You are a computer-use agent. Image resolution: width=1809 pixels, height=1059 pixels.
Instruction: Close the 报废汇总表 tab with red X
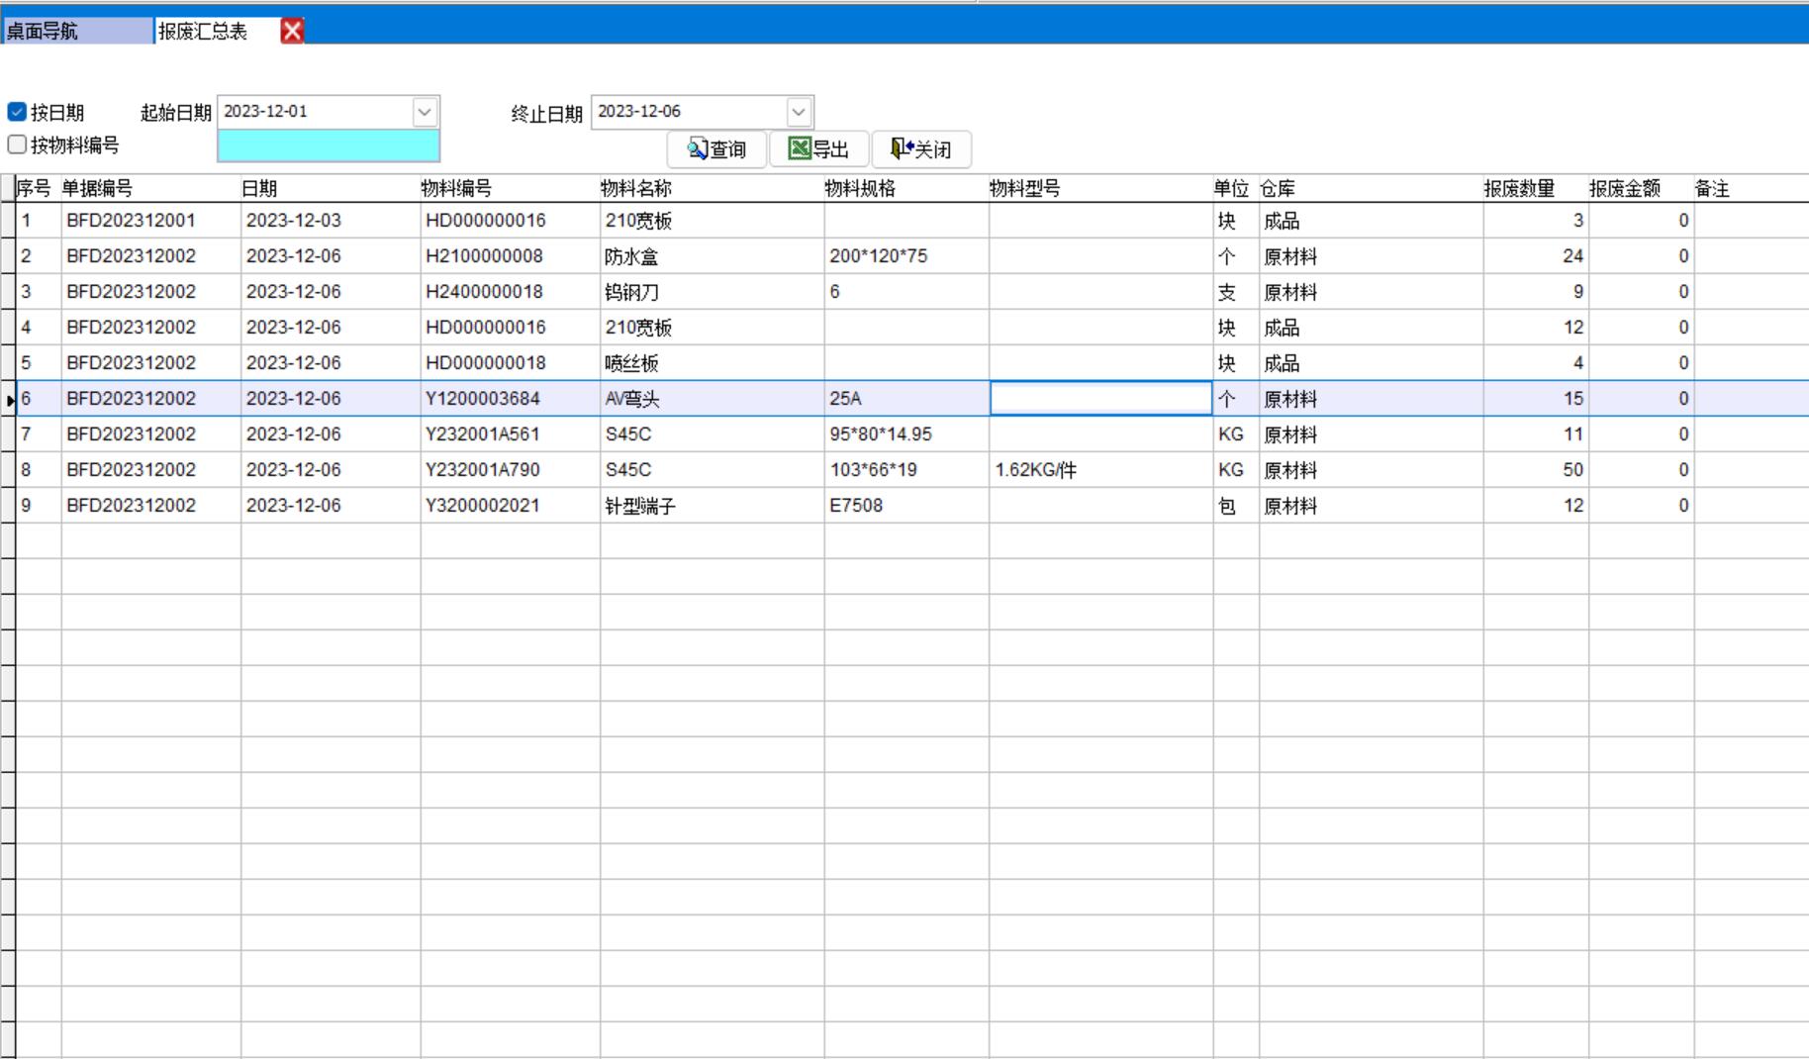[x=292, y=31]
